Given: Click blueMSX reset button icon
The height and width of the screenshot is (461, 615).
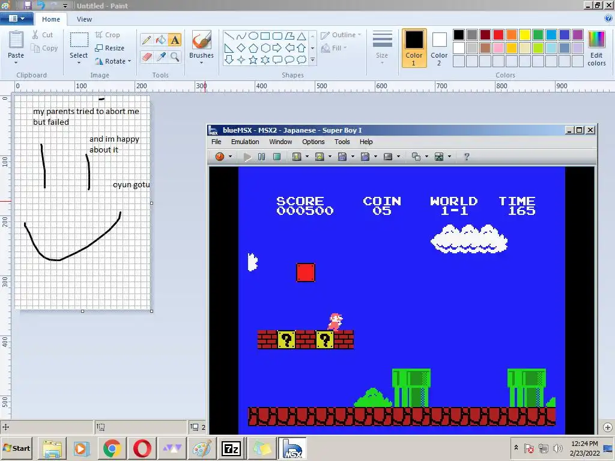Looking at the screenshot, I should 220,157.
